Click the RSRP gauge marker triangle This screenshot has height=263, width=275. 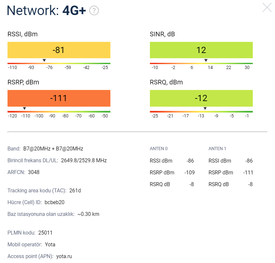pos(24,108)
